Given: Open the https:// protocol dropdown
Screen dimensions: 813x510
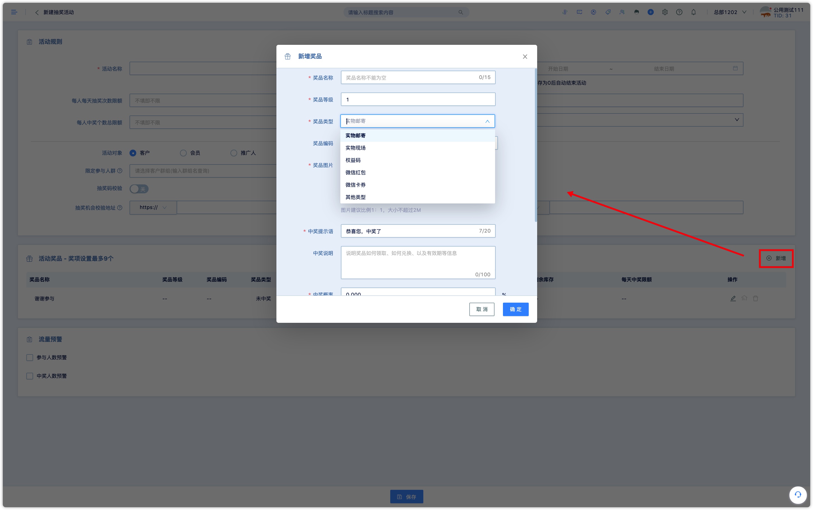Looking at the screenshot, I should (153, 207).
